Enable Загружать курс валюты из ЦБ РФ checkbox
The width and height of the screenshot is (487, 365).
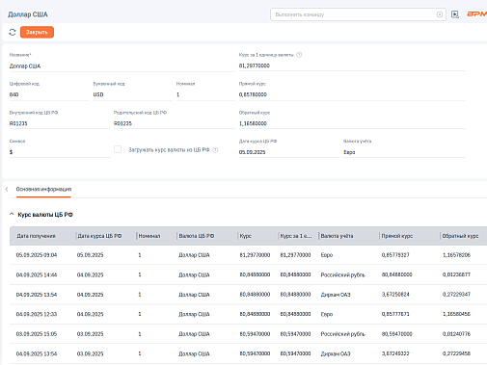(118, 149)
